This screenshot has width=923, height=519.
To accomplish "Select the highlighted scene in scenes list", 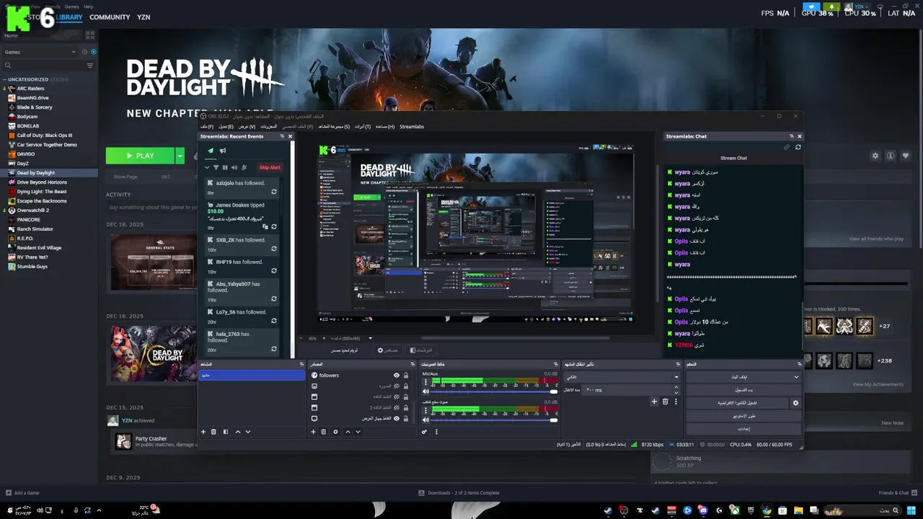I will (252, 376).
